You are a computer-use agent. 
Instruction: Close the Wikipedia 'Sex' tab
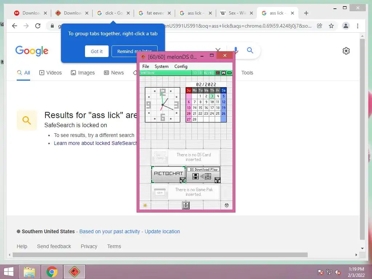click(x=251, y=13)
